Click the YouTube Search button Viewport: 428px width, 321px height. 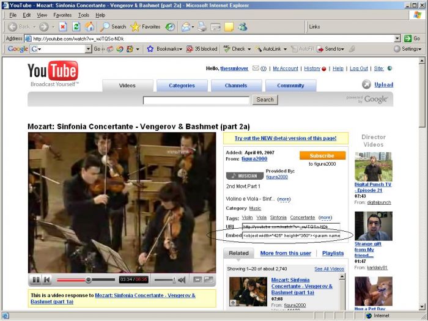coord(265,100)
